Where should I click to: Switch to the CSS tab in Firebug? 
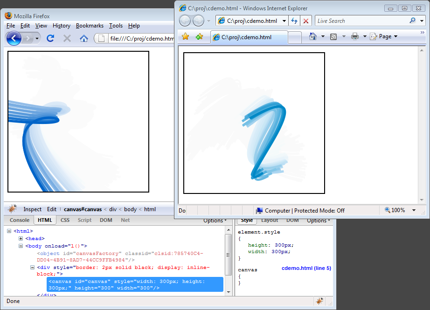click(65, 220)
